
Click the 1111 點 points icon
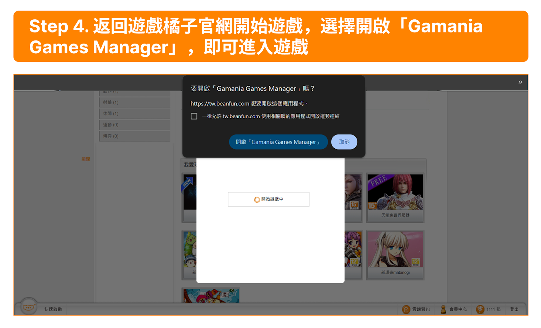[x=480, y=309]
